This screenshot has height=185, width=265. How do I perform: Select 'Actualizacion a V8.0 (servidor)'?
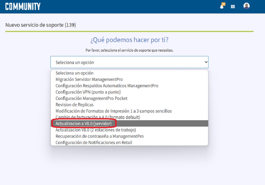84,123
